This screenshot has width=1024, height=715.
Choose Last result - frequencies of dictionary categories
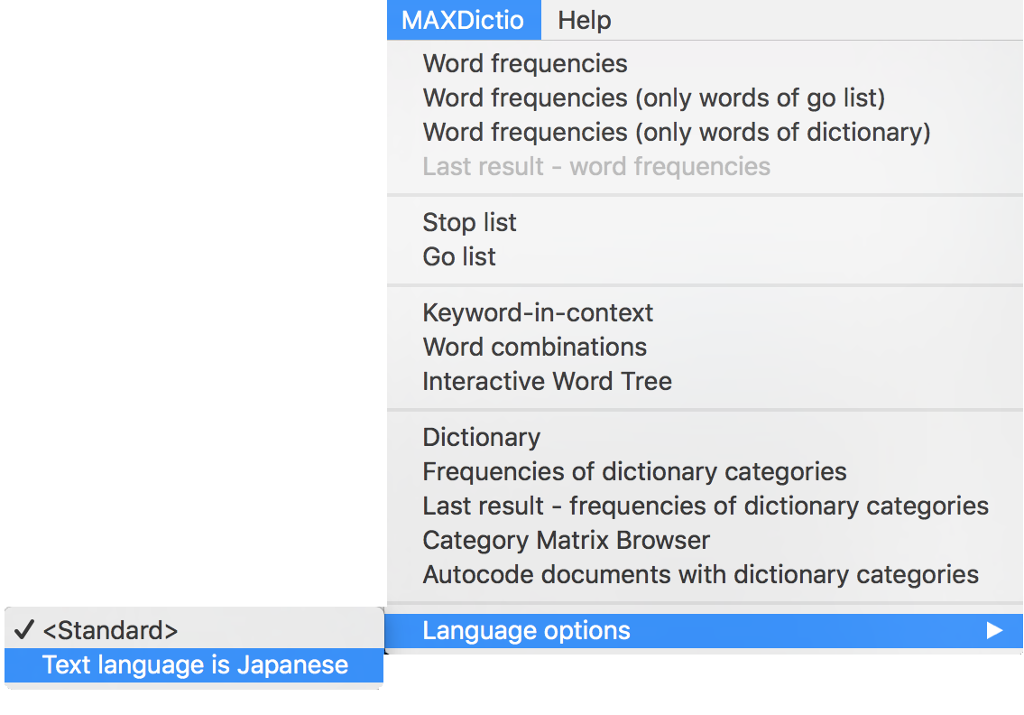click(705, 506)
